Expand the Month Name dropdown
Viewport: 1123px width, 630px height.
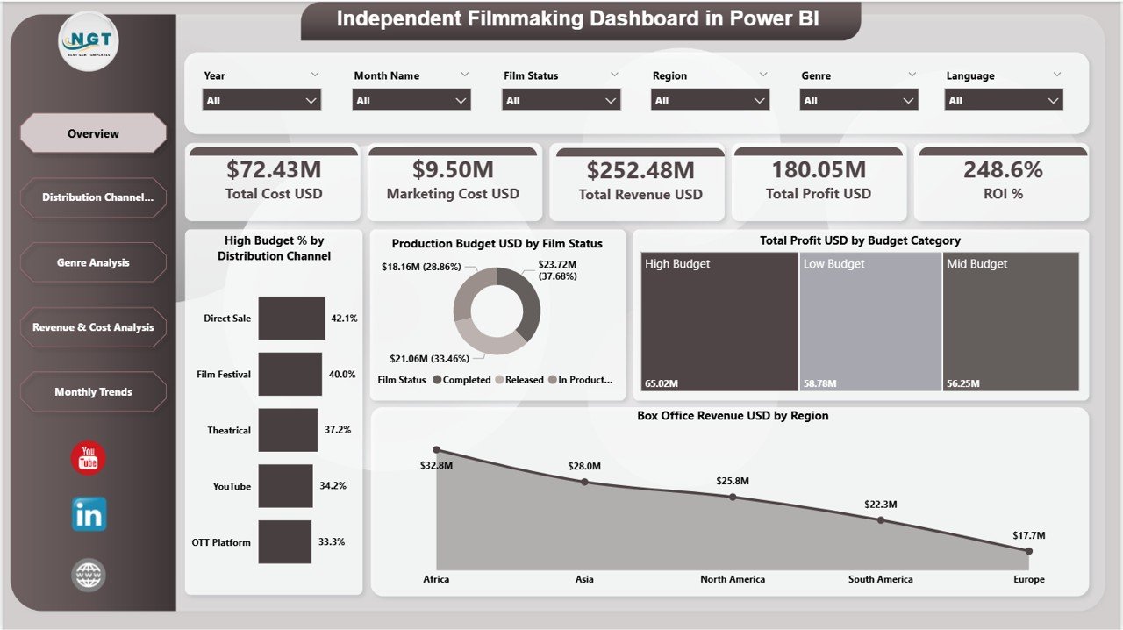(461, 100)
